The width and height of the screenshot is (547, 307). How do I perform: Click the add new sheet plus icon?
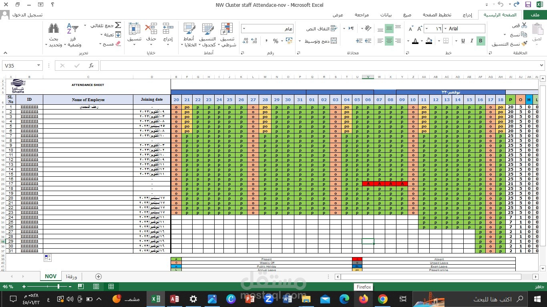(x=99, y=277)
